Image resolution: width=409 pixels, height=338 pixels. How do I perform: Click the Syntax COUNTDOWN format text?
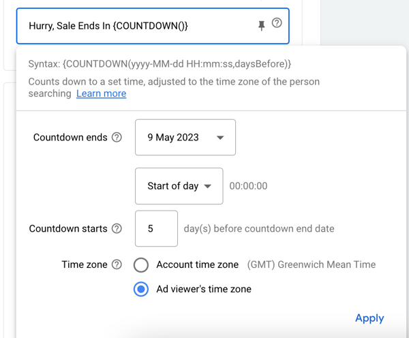click(160, 64)
